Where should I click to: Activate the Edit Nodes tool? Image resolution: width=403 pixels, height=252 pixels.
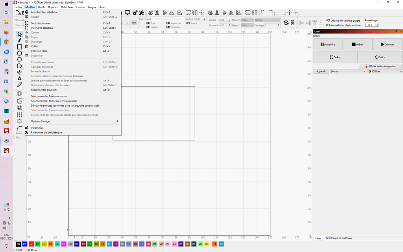20,66
